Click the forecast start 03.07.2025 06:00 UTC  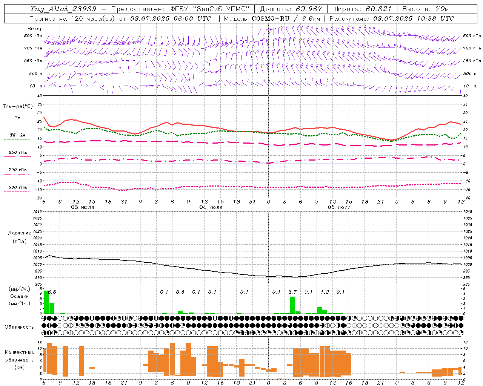[x=171, y=18]
